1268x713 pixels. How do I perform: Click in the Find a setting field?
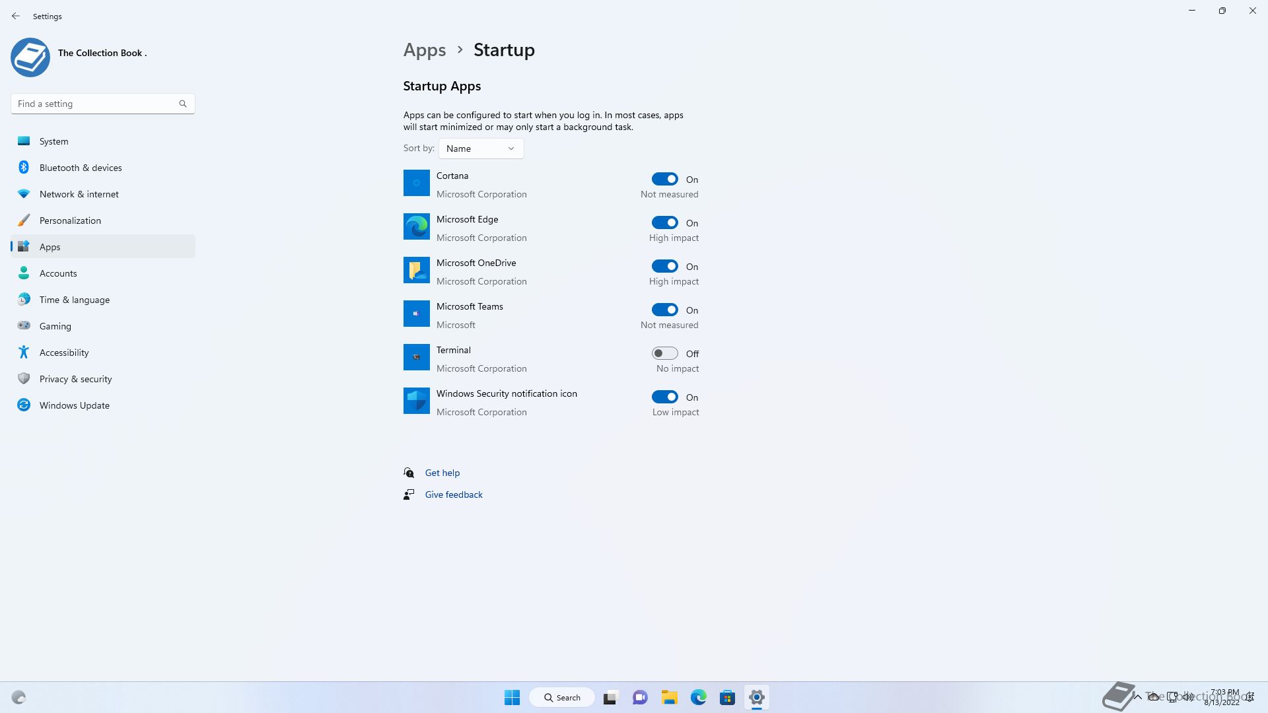(x=103, y=104)
